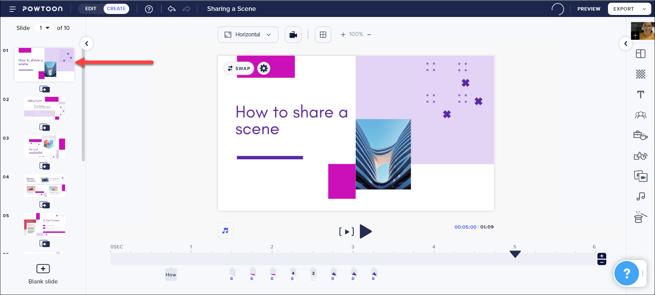Click the SWAP button on slide
The image size is (655, 295).
[239, 68]
